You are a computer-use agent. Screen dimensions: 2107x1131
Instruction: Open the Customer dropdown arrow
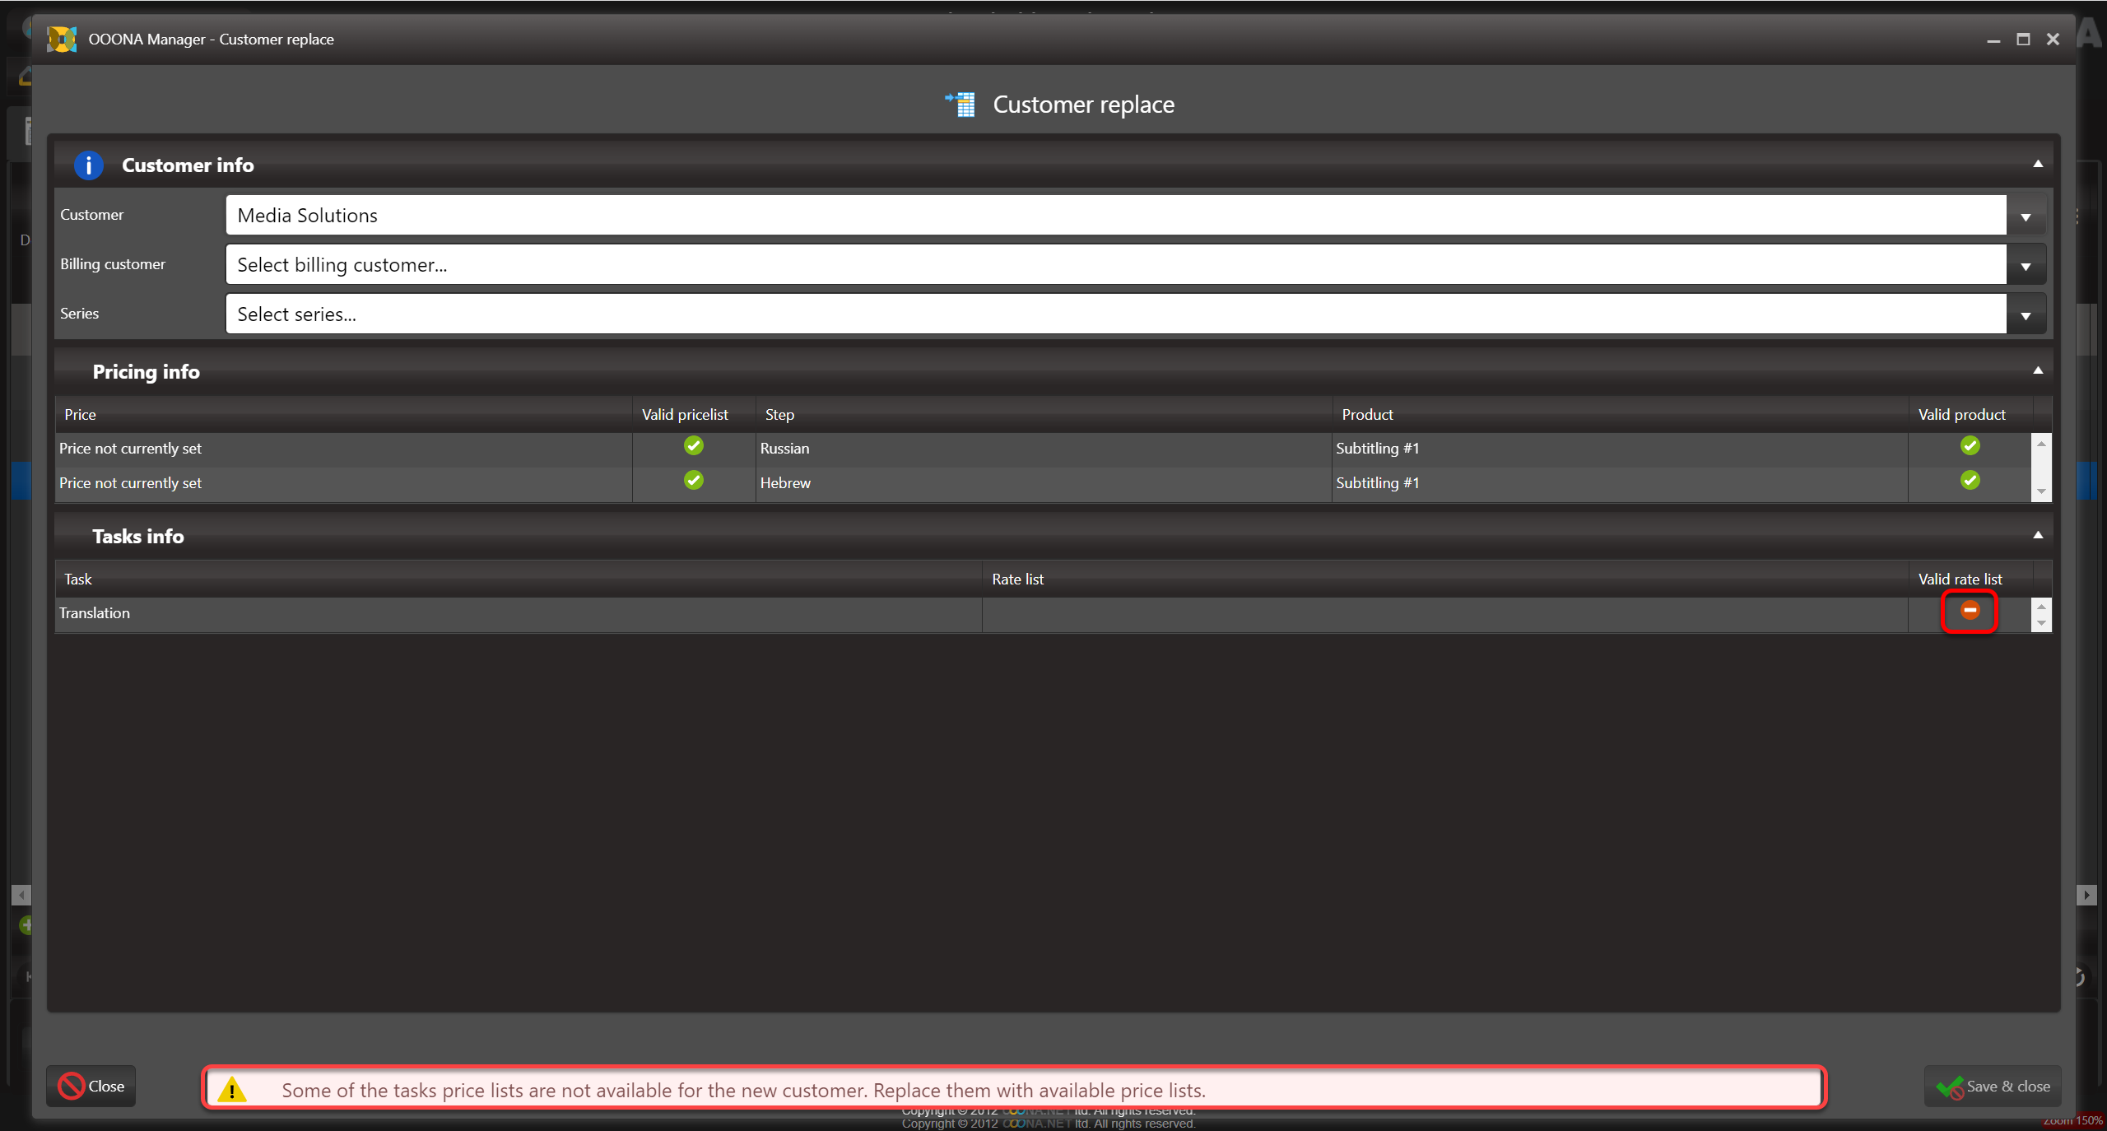click(x=2026, y=216)
